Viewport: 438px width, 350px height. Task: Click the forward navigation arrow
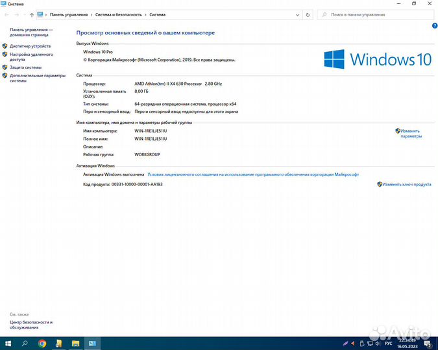[x=17, y=15]
